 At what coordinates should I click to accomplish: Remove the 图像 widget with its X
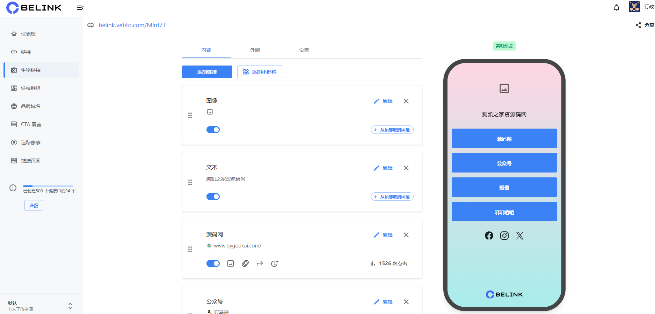click(406, 101)
